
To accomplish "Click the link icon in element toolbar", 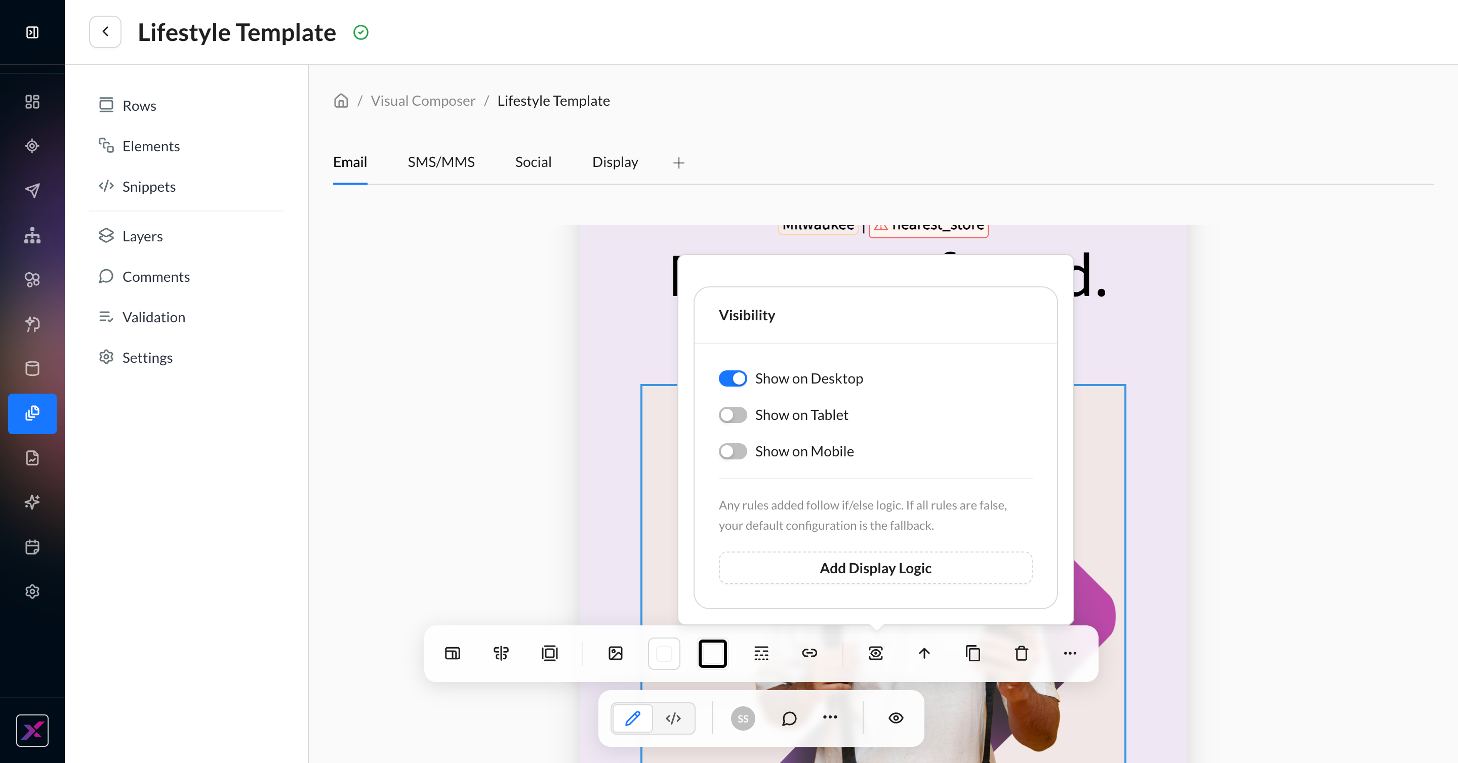I will click(x=809, y=653).
